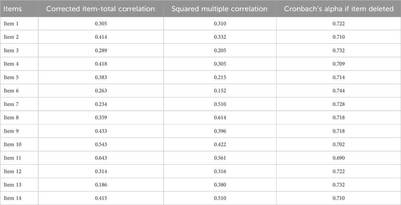This screenshot has width=401, height=205.
Task: Click the "Item 10" row label
Action: (x=12, y=145)
